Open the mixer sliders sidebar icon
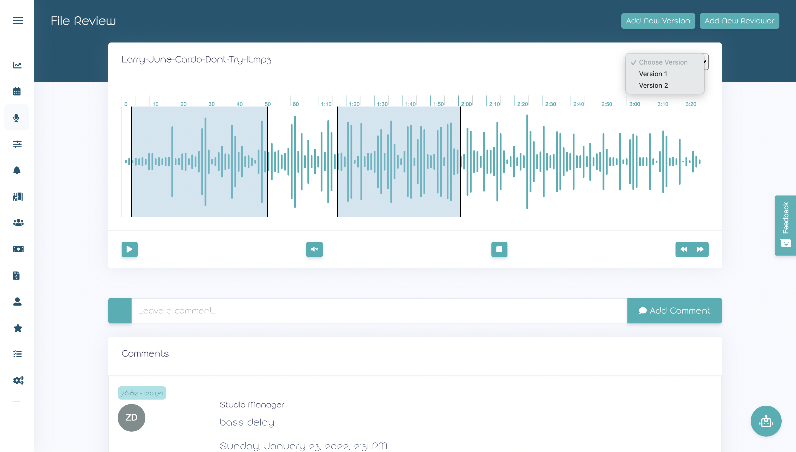796x452 pixels. pos(17,144)
